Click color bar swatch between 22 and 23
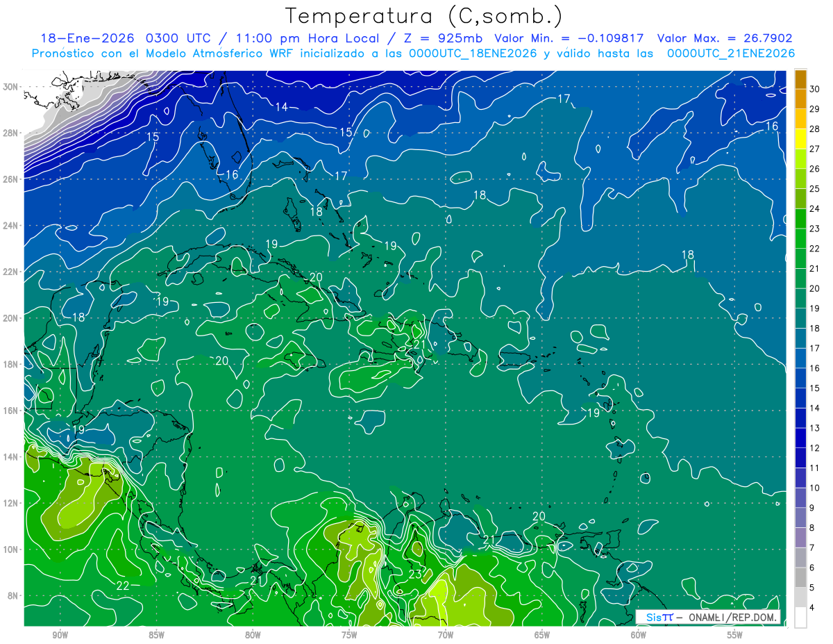The image size is (833, 644). click(800, 238)
